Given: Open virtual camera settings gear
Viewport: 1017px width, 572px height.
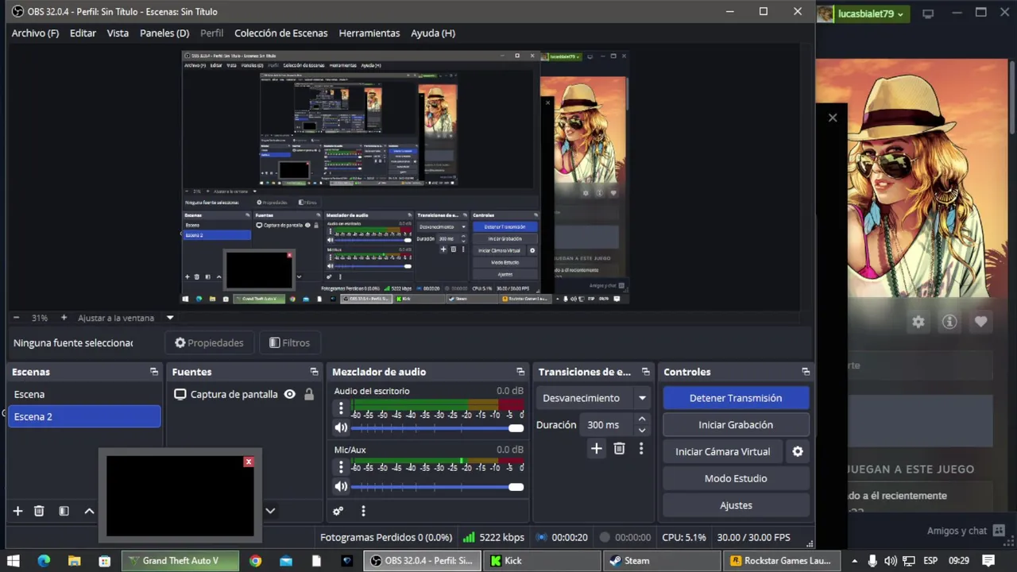Looking at the screenshot, I should point(798,451).
